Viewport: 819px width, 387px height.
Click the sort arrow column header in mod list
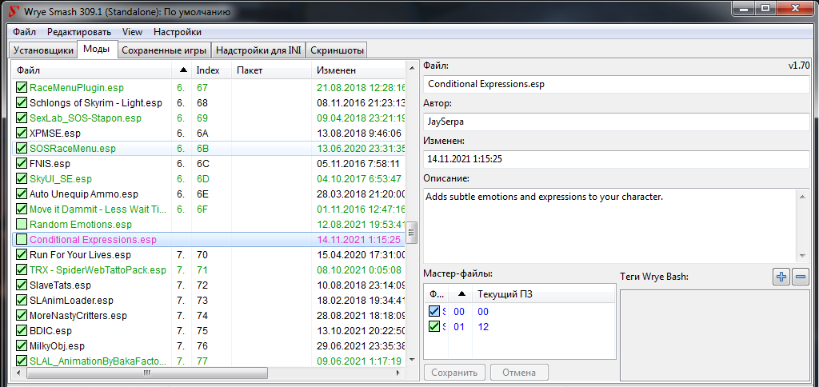(x=183, y=70)
